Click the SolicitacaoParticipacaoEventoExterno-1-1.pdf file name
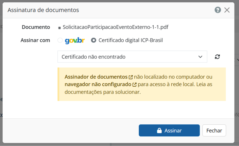Image resolution: width=239 pixels, height=146 pixels. coord(116,27)
